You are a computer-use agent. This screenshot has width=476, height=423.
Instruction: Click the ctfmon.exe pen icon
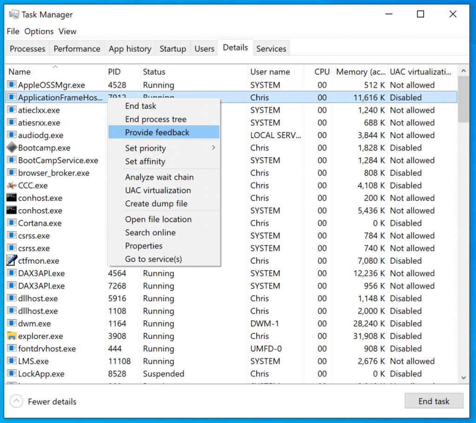coord(12,260)
